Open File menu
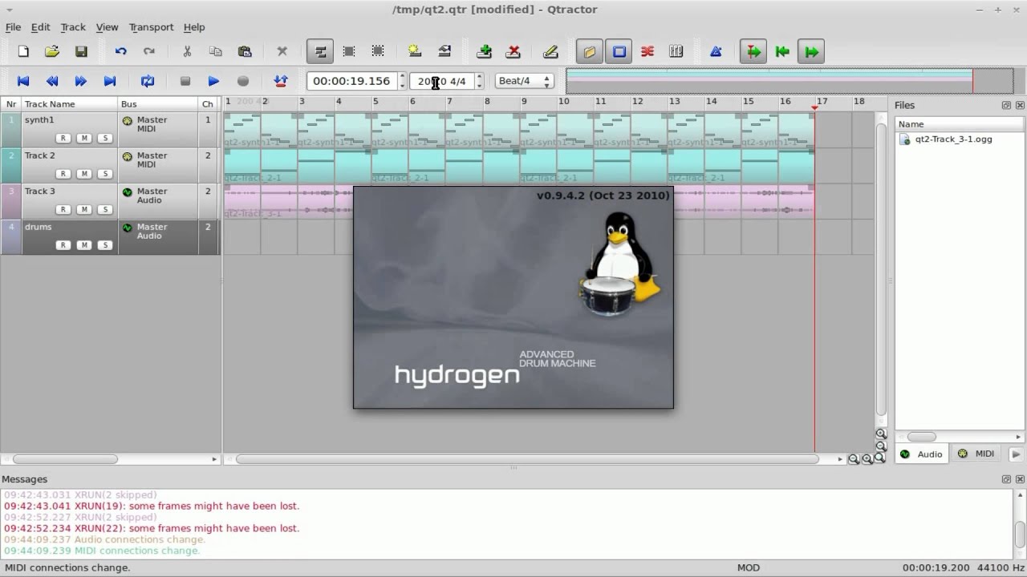 click(14, 27)
